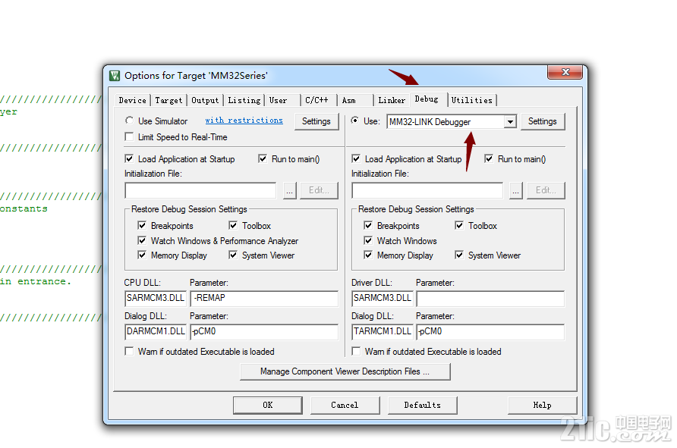This screenshot has height=448, width=677.
Task: Select the Use Simulator radio button
Action: 129,121
